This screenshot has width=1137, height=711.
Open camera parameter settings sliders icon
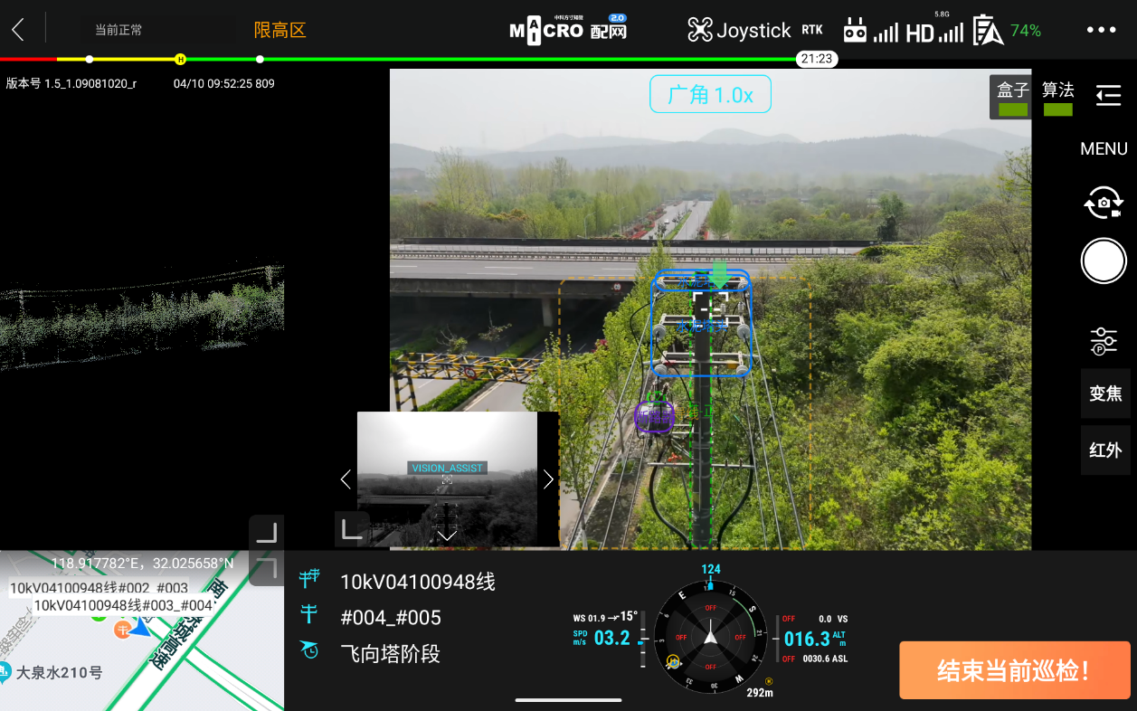(x=1104, y=342)
